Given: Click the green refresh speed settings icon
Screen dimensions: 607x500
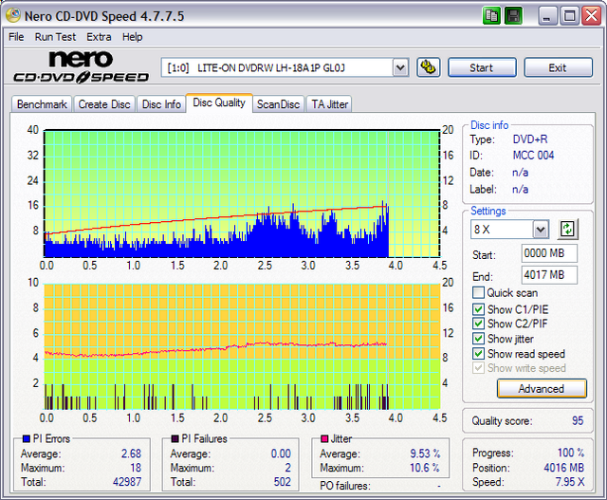Looking at the screenshot, I should [x=567, y=229].
